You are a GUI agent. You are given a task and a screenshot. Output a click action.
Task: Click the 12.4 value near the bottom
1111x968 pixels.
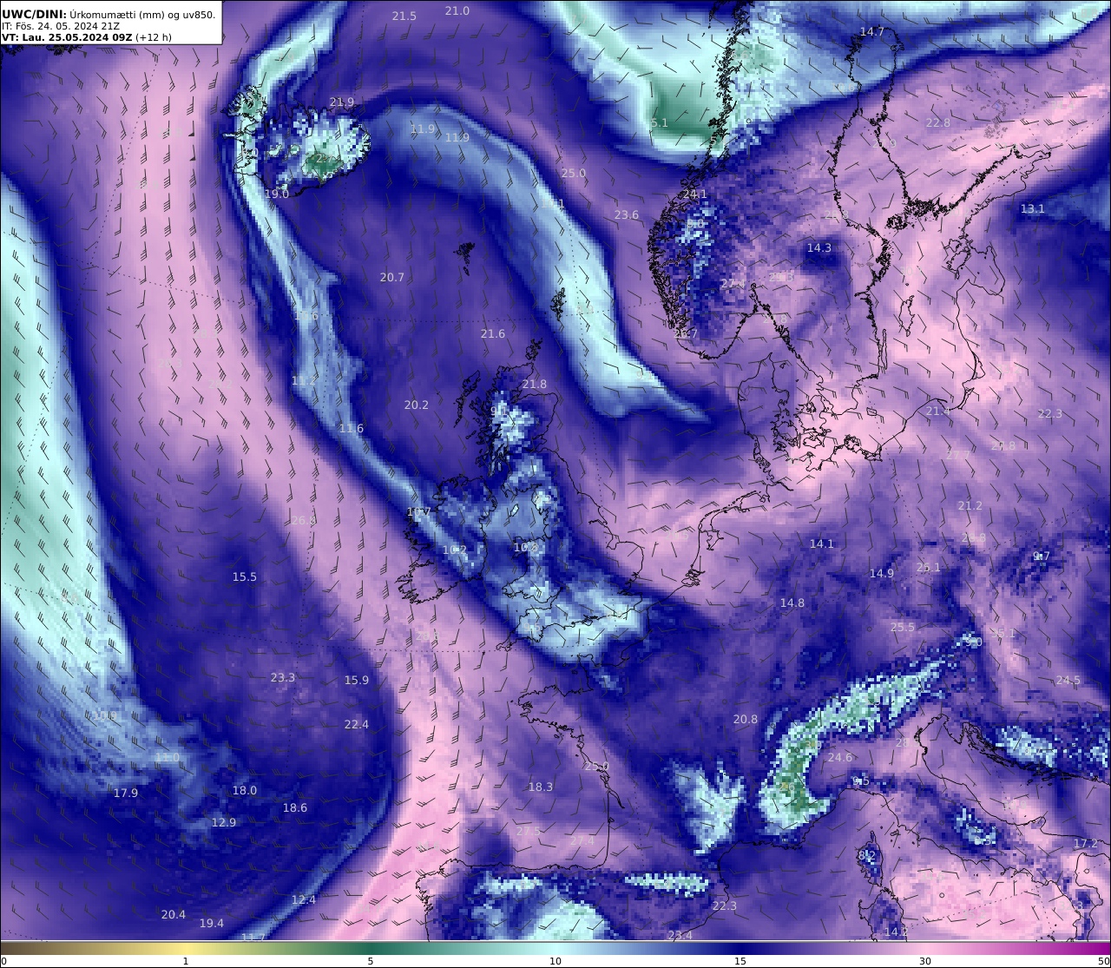[x=304, y=899]
